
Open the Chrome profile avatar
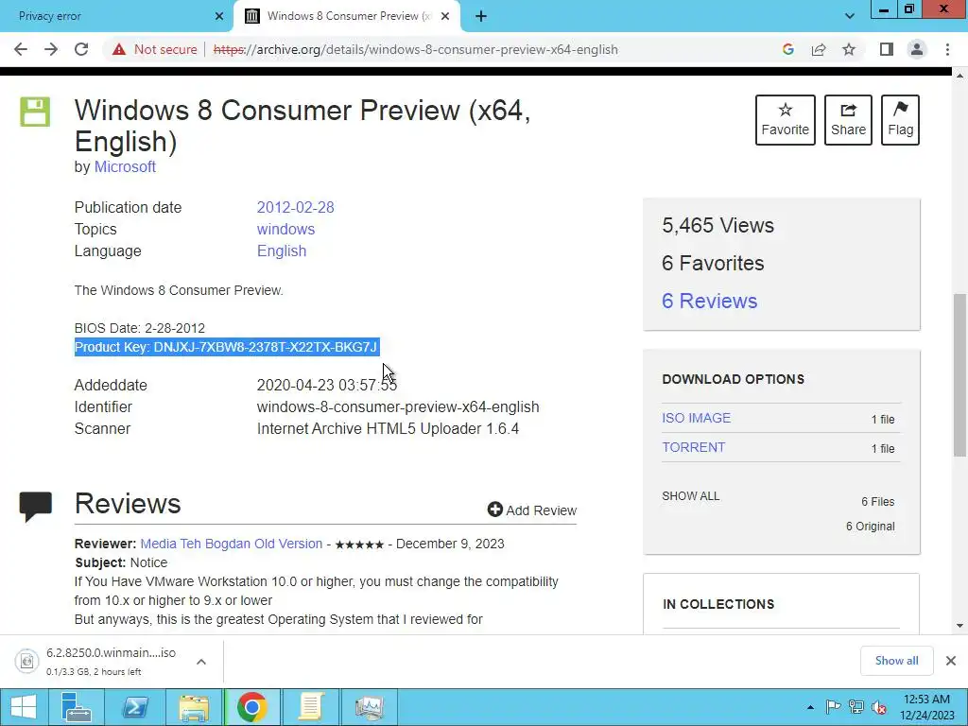click(x=917, y=49)
